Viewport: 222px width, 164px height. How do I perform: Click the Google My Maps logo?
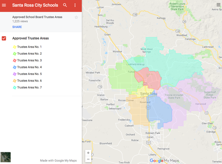coord(164,161)
